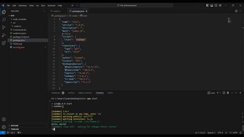Image resolution: width=244 pixels, height=137 pixels.
Task: Open the Help menu
Action: (60, 5)
